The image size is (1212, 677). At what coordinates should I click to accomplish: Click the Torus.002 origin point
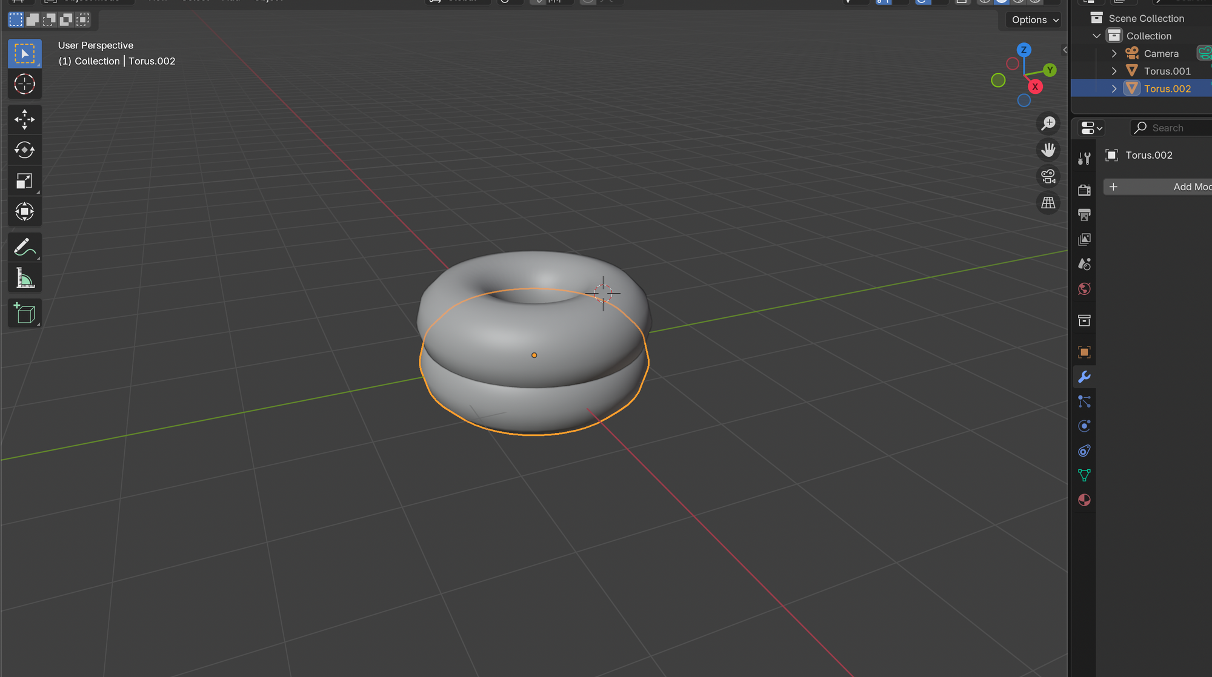coord(534,355)
